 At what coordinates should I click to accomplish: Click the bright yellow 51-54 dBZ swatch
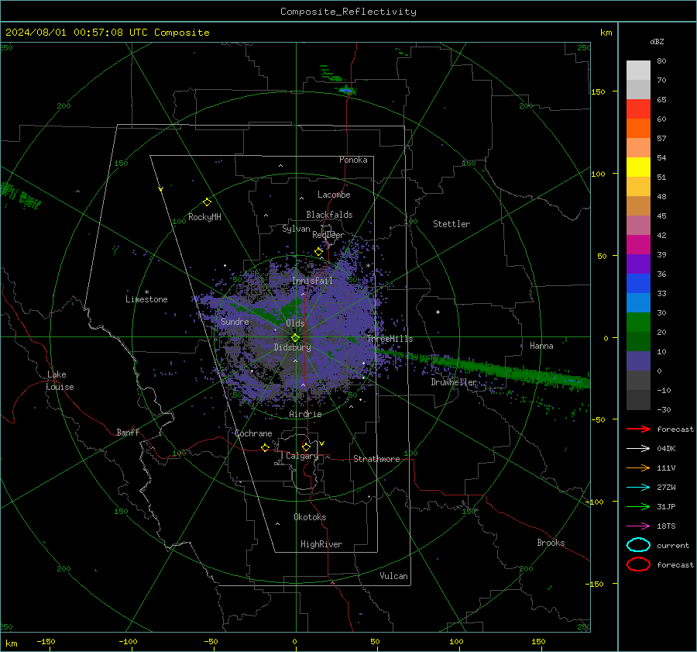tap(638, 167)
